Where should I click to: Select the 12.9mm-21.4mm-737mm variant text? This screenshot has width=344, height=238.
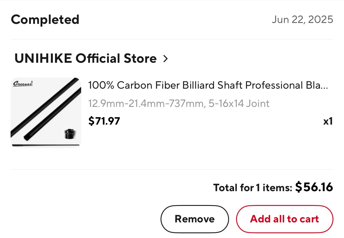pyautogui.click(x=146, y=104)
